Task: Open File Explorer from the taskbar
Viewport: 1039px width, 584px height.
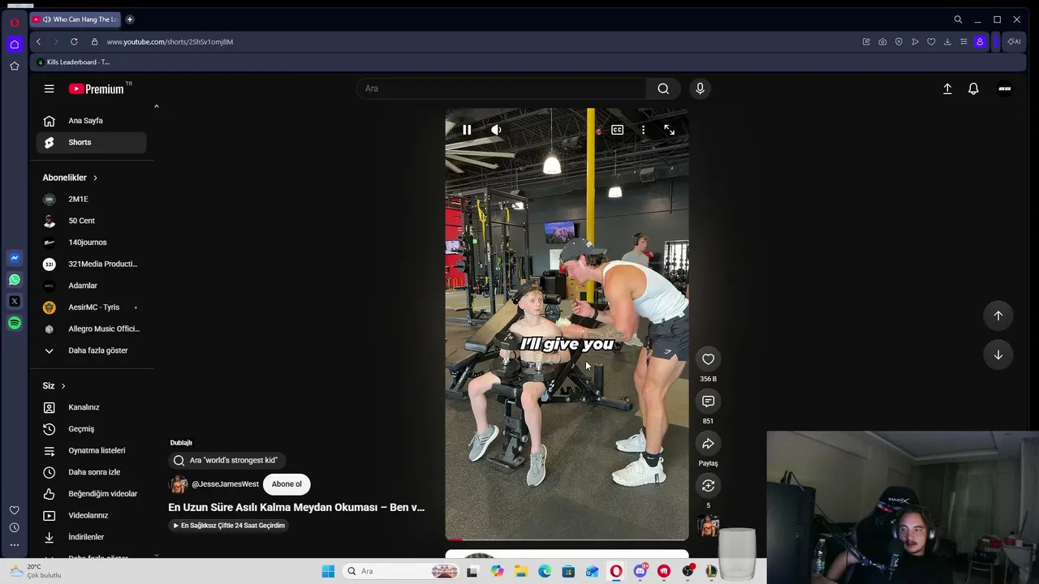Action: (x=521, y=572)
